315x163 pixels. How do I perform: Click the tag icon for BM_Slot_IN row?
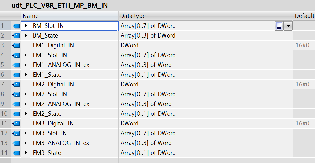[16, 26]
